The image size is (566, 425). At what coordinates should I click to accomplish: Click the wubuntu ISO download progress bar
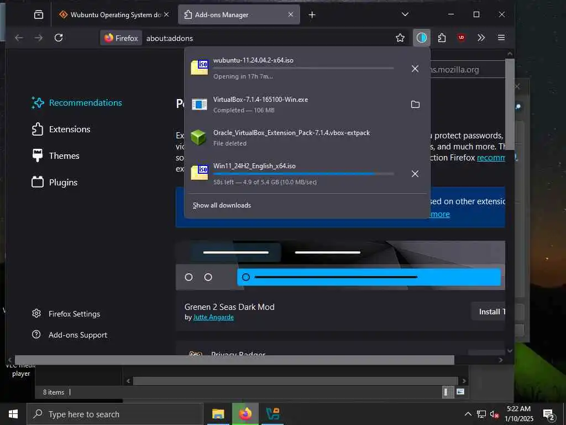[x=303, y=68]
